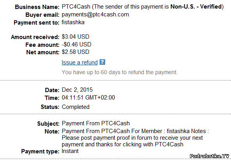Click the note text about payment proof
The width and height of the screenshot is (231, 160).
pos(135,138)
